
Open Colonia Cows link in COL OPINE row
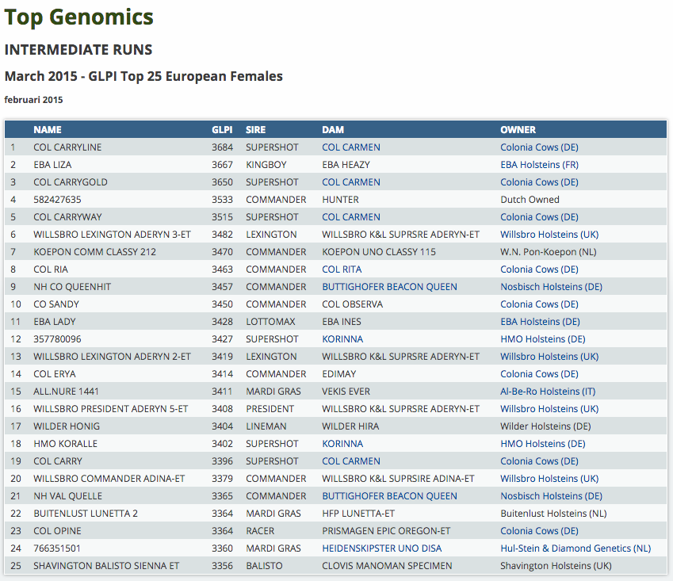(x=539, y=531)
